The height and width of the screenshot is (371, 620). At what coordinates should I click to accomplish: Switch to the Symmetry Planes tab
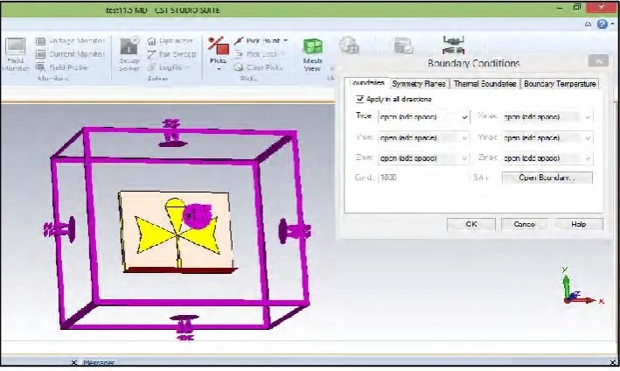(x=419, y=84)
